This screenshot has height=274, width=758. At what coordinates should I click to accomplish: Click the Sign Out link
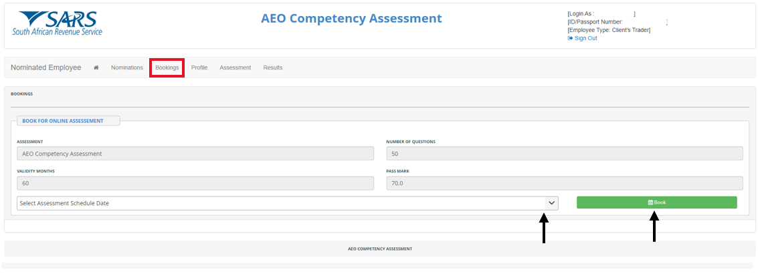[585, 38]
